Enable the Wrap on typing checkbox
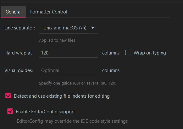Image resolution: width=183 pixels, height=129 pixels. pyautogui.click(x=128, y=53)
